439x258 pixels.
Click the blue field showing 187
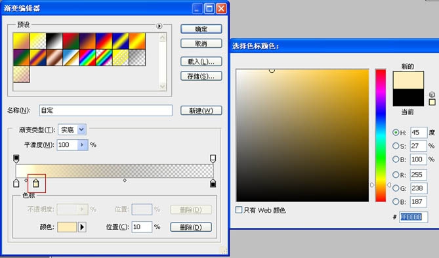click(x=419, y=202)
